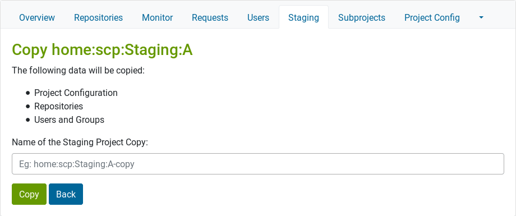Viewport: 516px width, 216px height.
Task: Switch to the Repositories tab
Action: pos(98,17)
